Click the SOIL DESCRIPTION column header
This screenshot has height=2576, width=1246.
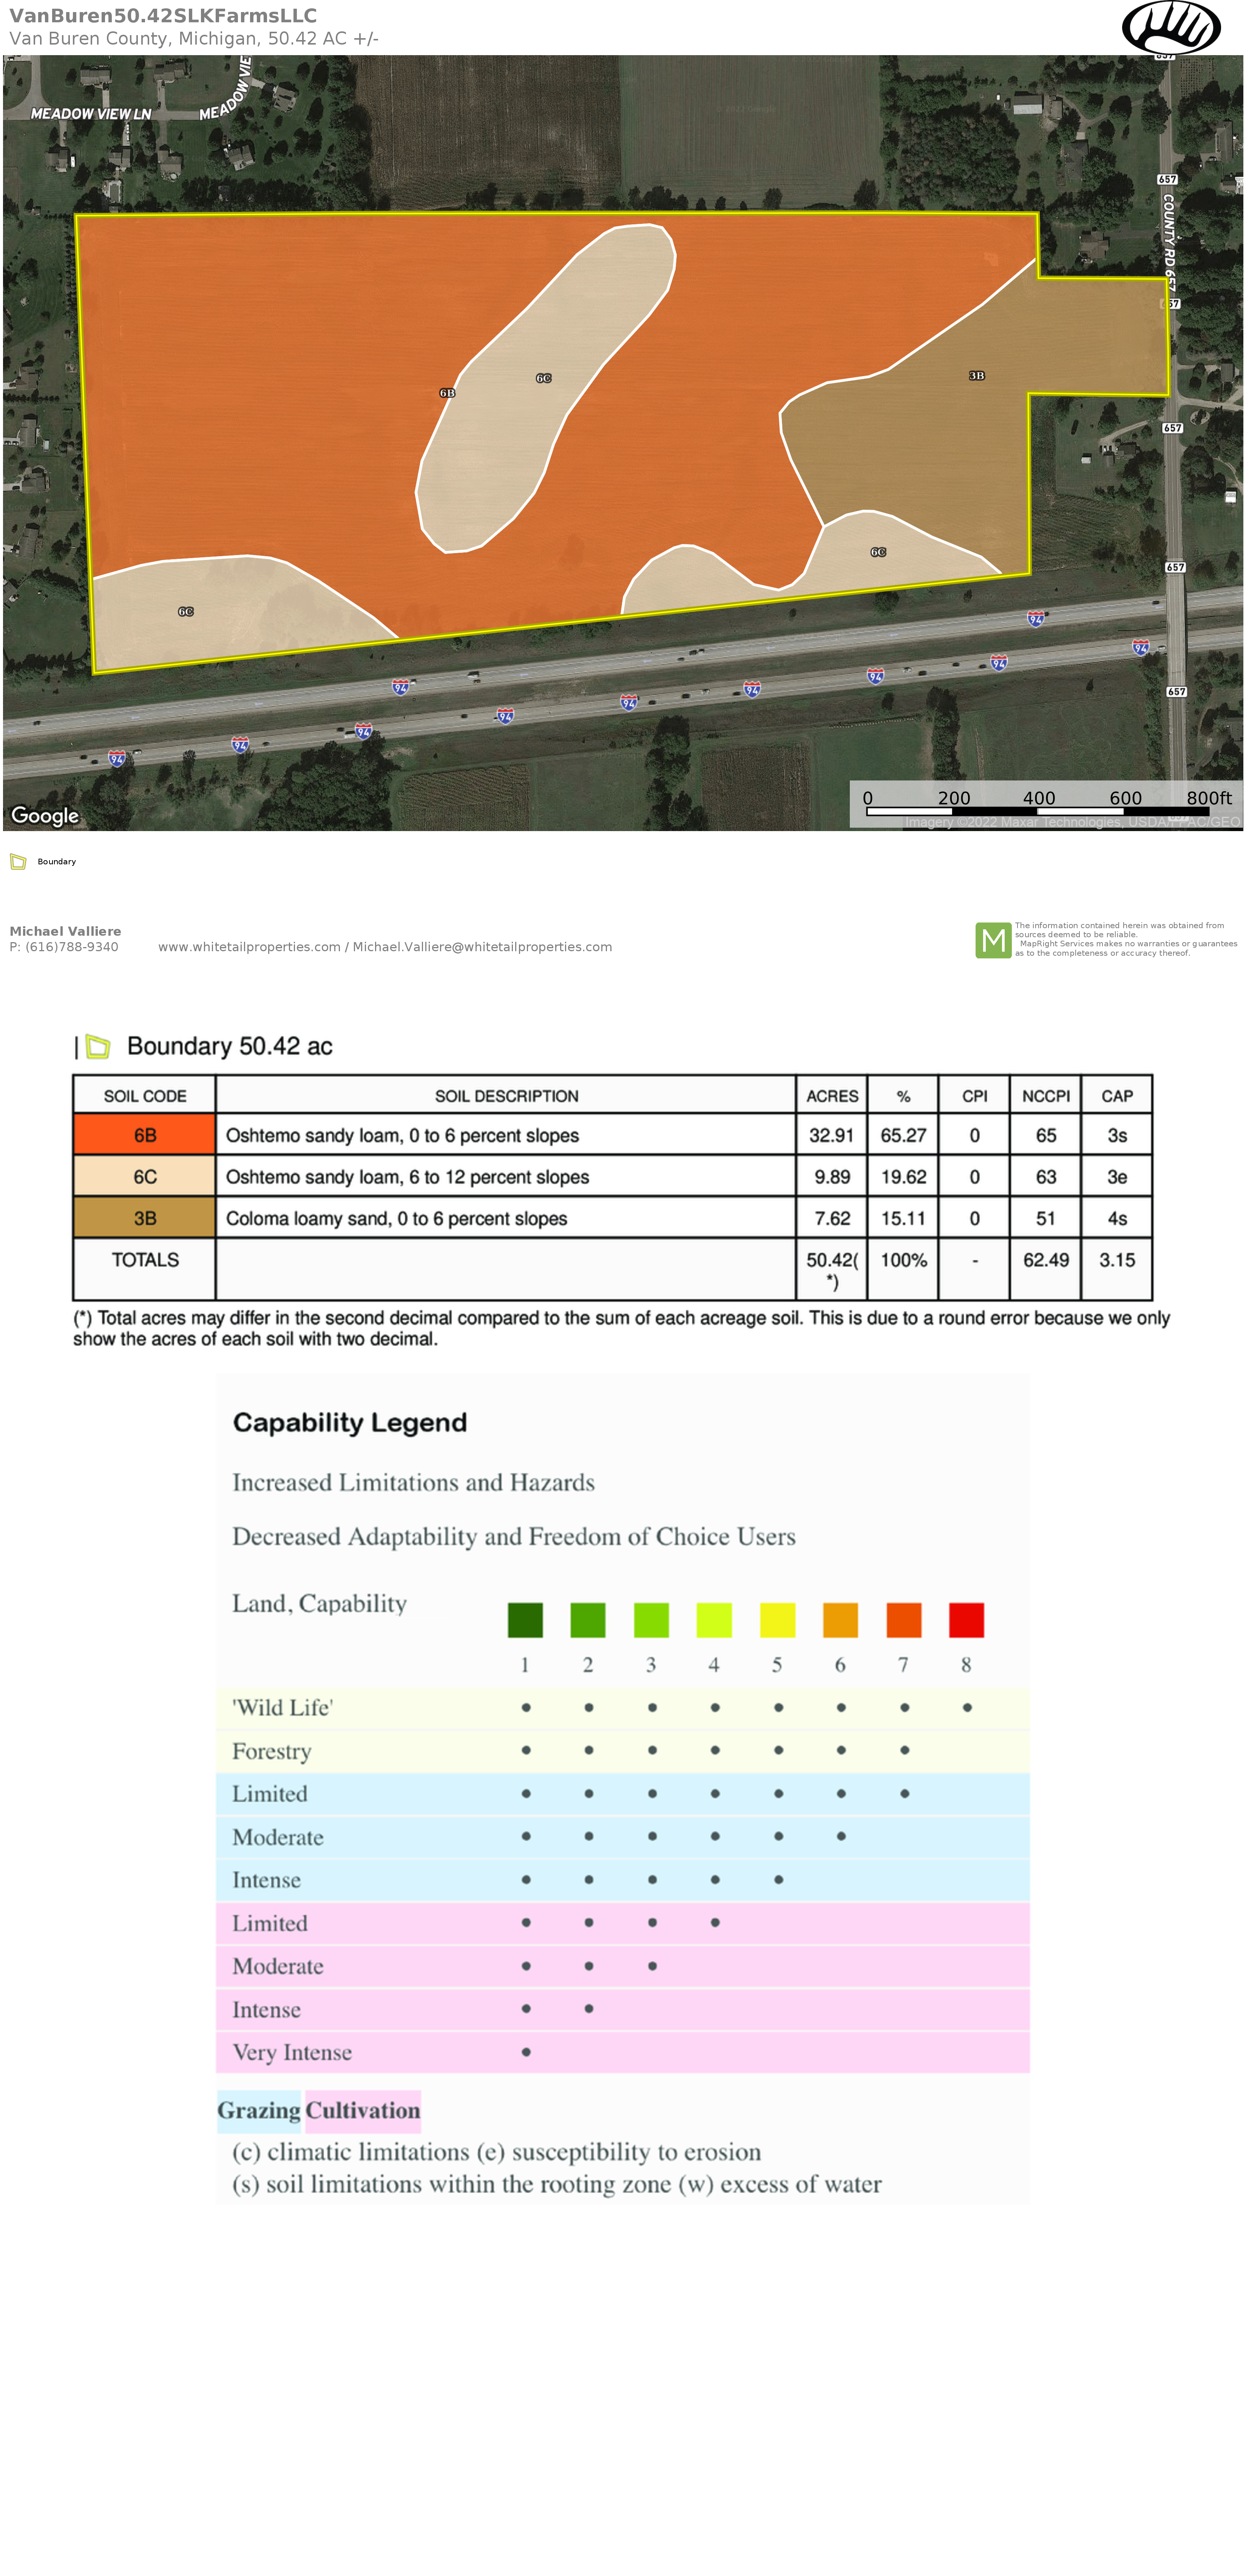coord(506,1096)
